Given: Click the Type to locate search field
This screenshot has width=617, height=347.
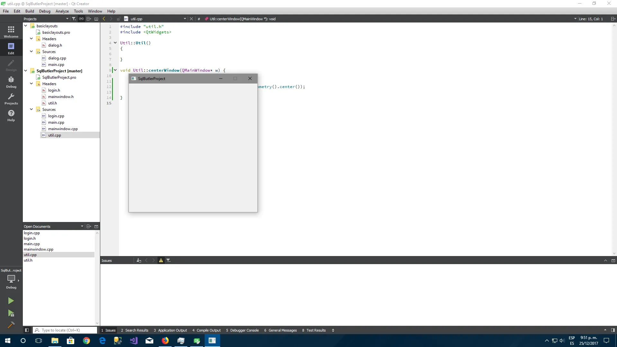Looking at the screenshot, I should [x=67, y=330].
